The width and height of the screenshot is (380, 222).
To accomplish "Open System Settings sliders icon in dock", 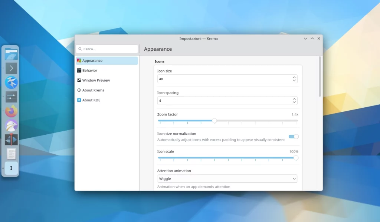I will click(x=11, y=97).
